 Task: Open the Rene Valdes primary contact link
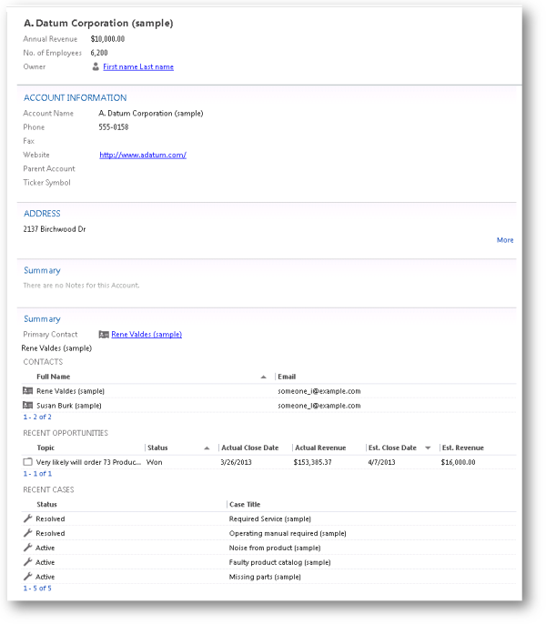[x=147, y=334]
